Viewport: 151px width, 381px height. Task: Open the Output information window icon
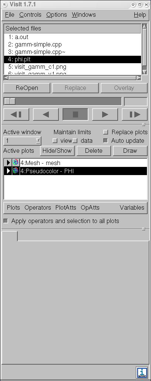point(142,372)
